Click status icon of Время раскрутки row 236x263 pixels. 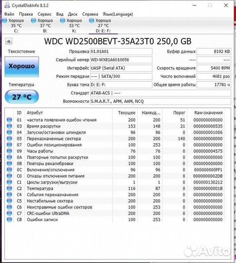coord(9,126)
